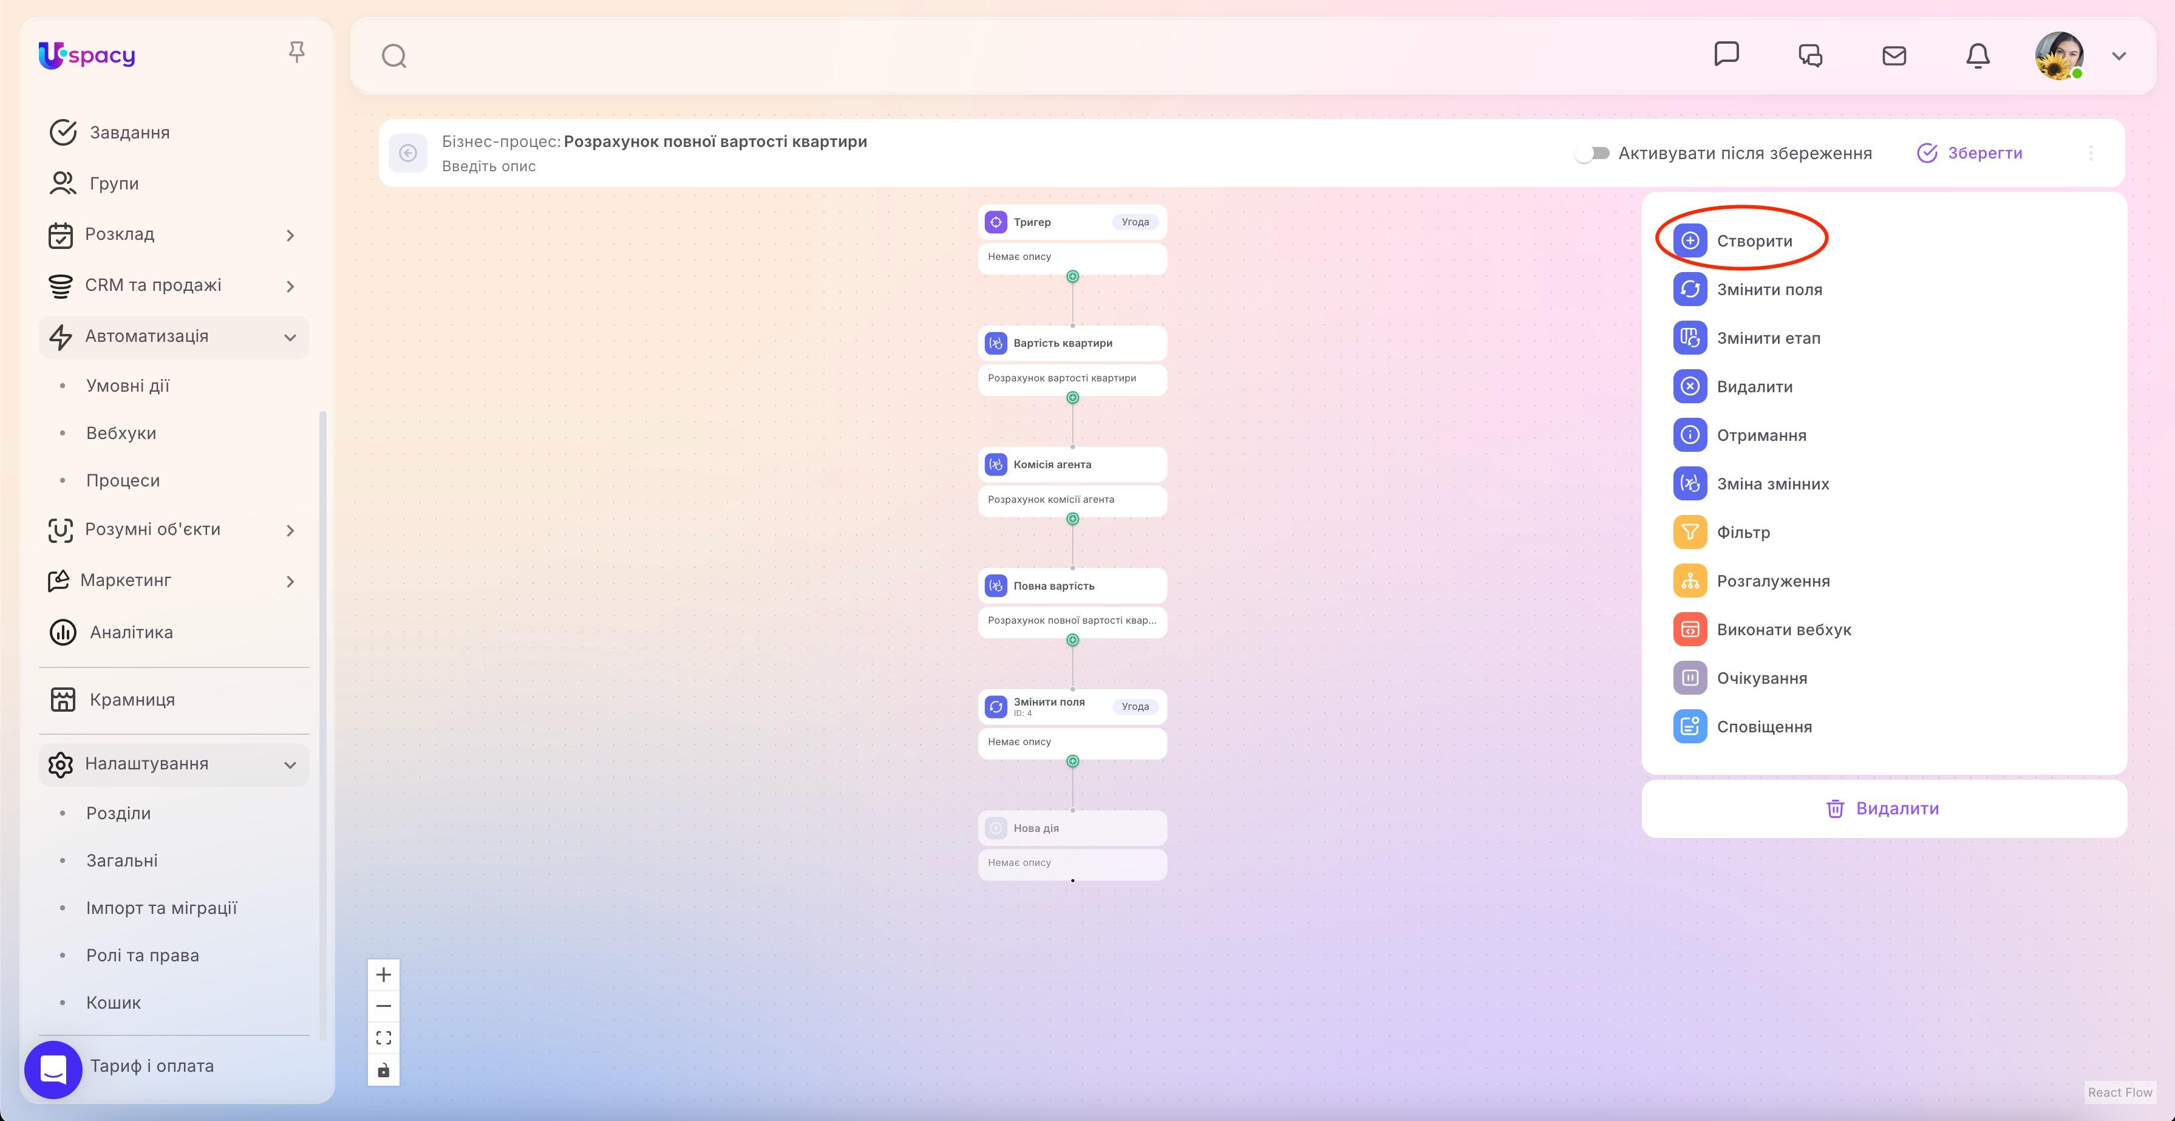Viewport: 2175px width, 1121px height.
Task: Open Вебхуки submenu item
Action: (x=121, y=433)
